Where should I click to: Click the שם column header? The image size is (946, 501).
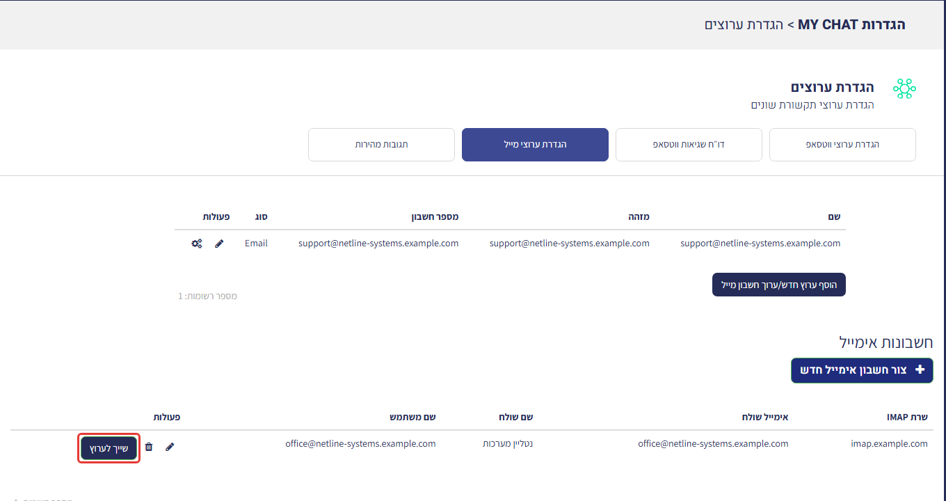pos(834,217)
